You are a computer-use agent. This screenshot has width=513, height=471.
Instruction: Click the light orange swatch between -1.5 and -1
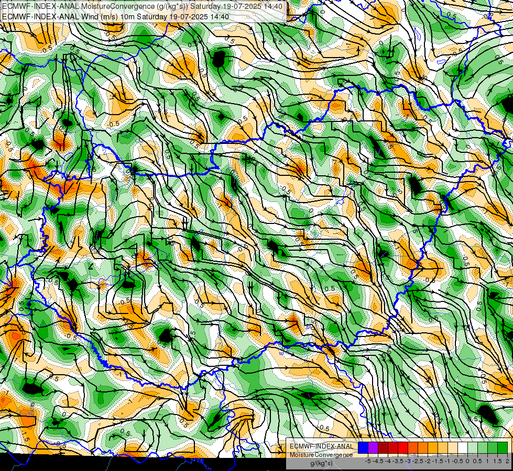click(x=443, y=447)
